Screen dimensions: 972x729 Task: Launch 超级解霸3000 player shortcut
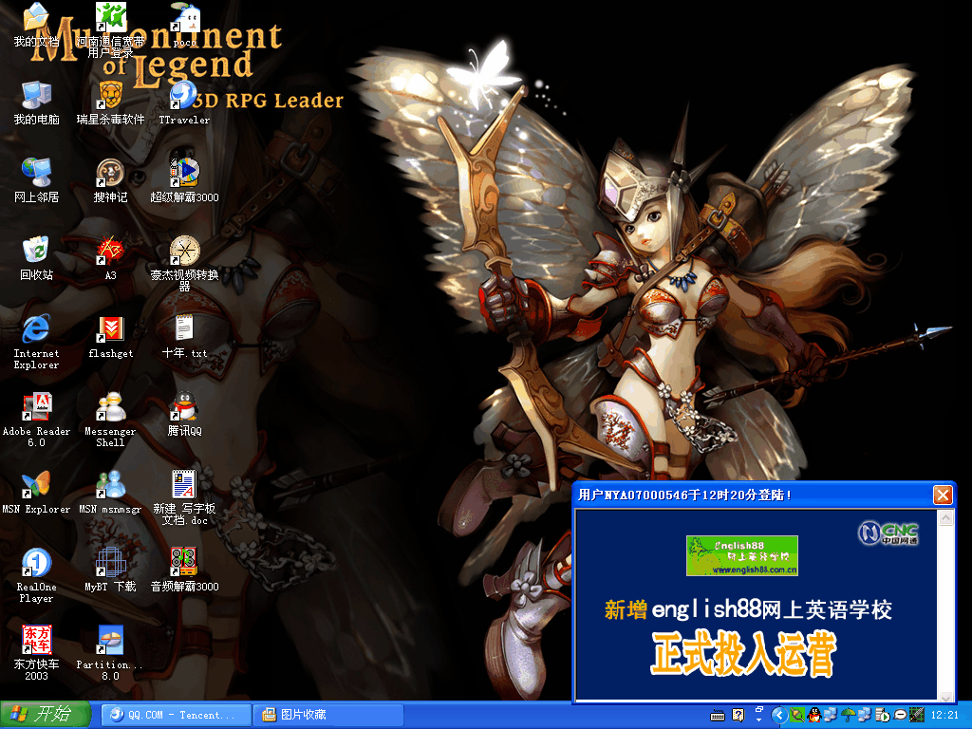[x=184, y=181]
